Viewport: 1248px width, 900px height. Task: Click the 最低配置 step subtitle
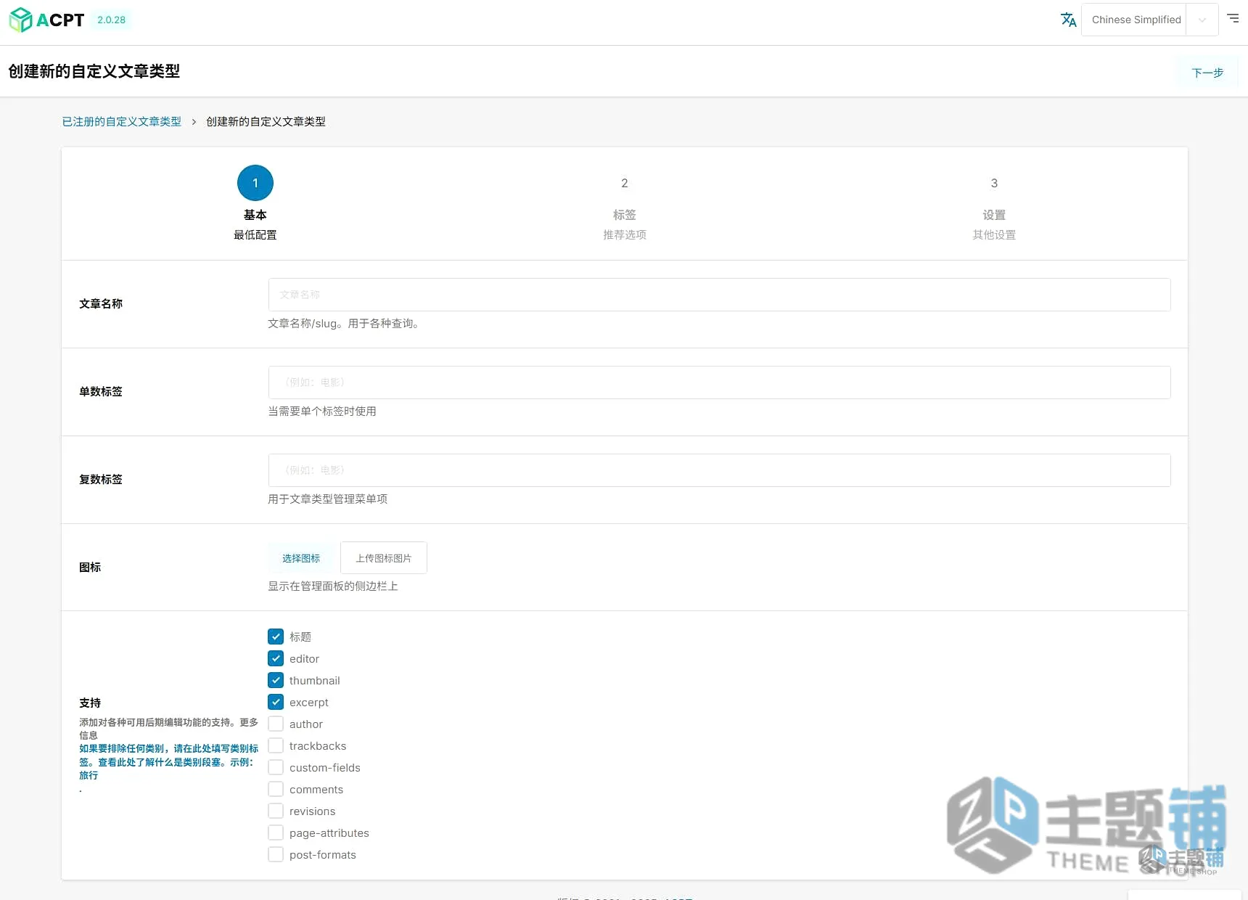(x=255, y=234)
